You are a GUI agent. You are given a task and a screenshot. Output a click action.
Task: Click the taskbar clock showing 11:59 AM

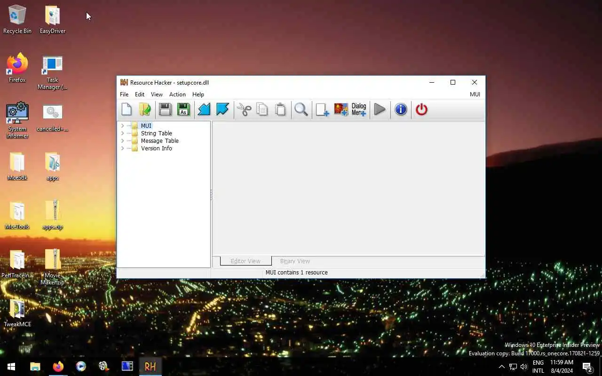[562, 367]
